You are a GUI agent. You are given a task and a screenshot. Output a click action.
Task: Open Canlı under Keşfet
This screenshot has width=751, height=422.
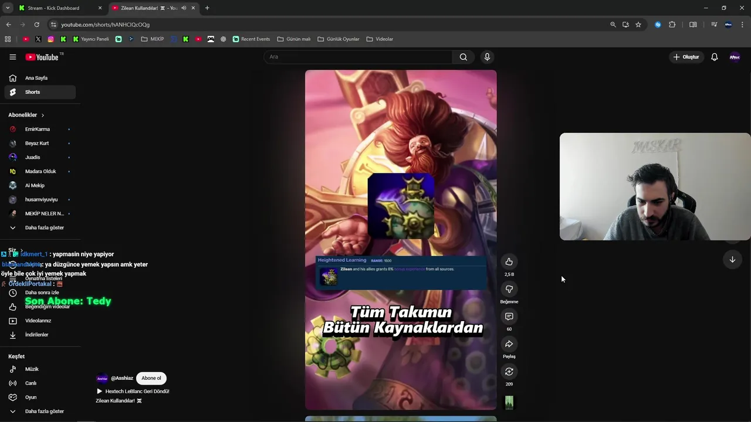[x=40, y=383]
